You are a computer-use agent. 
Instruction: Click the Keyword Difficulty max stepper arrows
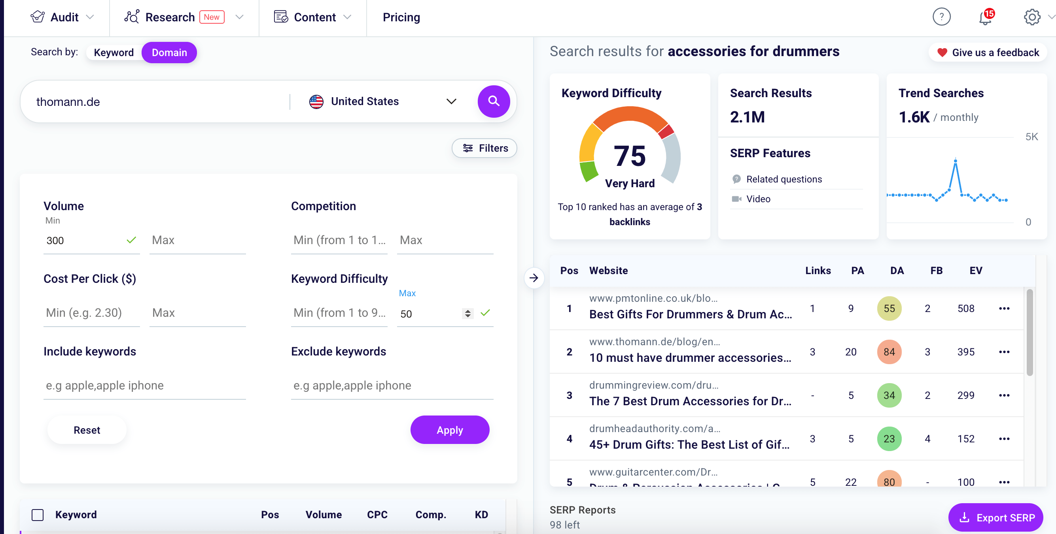click(x=467, y=314)
